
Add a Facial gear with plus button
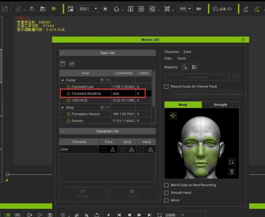102,80
